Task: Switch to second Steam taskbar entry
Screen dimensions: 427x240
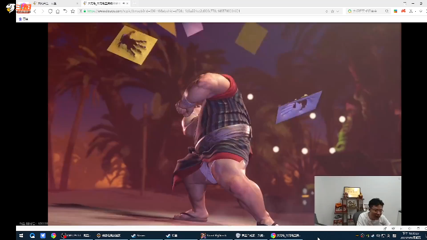Action: tap(181, 236)
